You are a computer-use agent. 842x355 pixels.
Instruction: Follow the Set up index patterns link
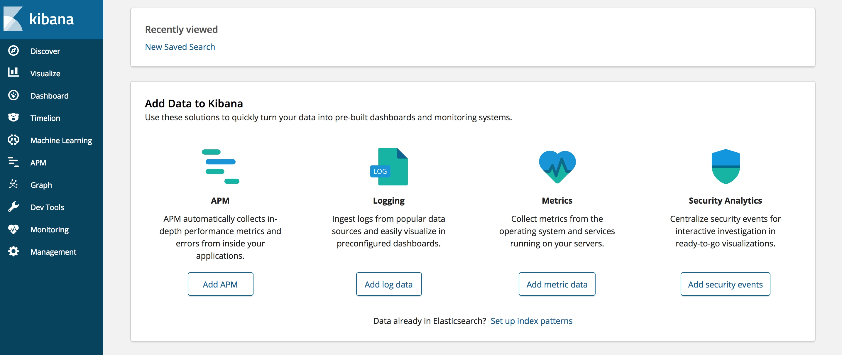[x=532, y=321]
